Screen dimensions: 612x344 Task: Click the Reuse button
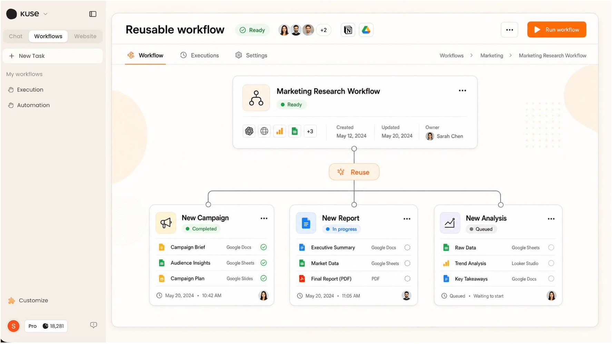[354, 172]
